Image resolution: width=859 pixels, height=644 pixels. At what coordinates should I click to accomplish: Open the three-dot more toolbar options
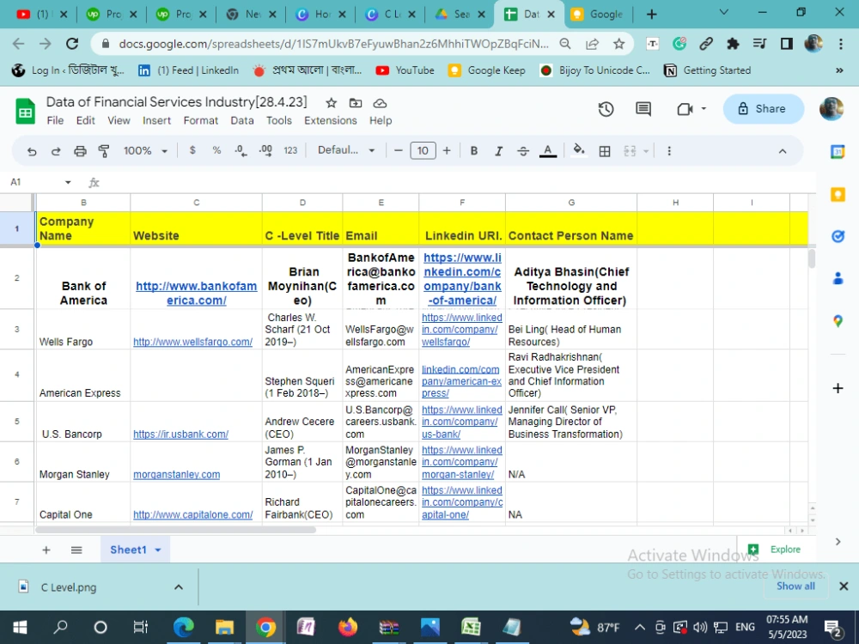pos(669,151)
